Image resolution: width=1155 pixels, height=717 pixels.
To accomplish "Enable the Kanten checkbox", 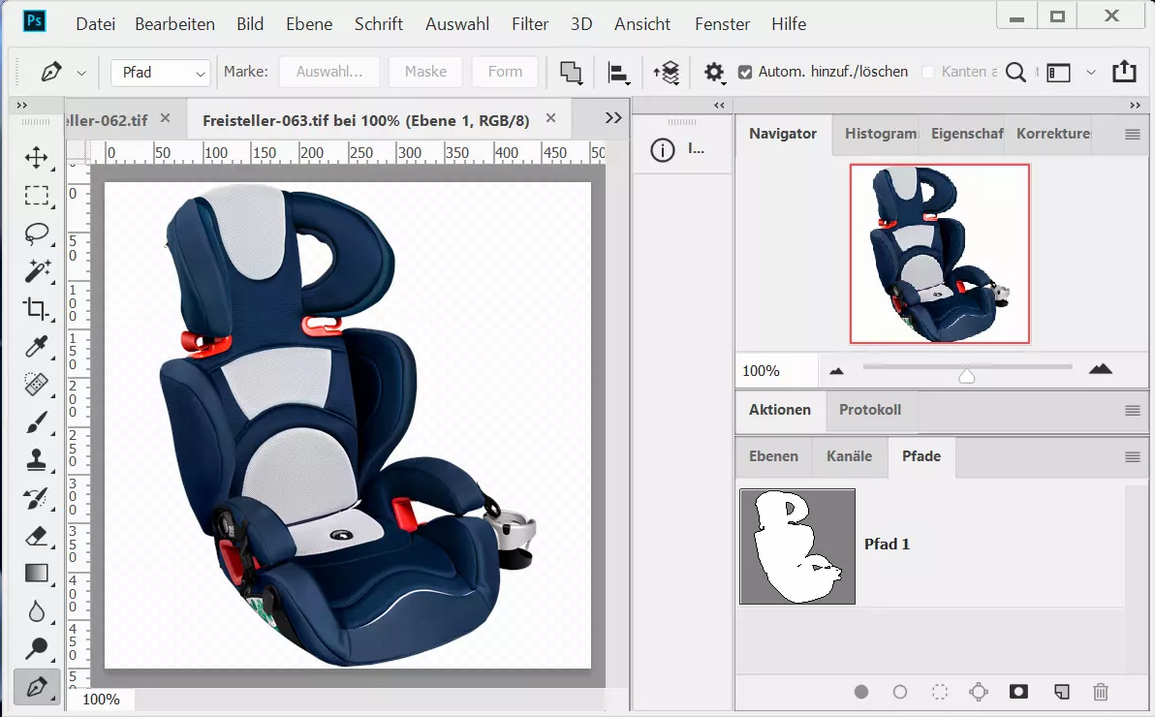I will pyautogui.click(x=928, y=72).
